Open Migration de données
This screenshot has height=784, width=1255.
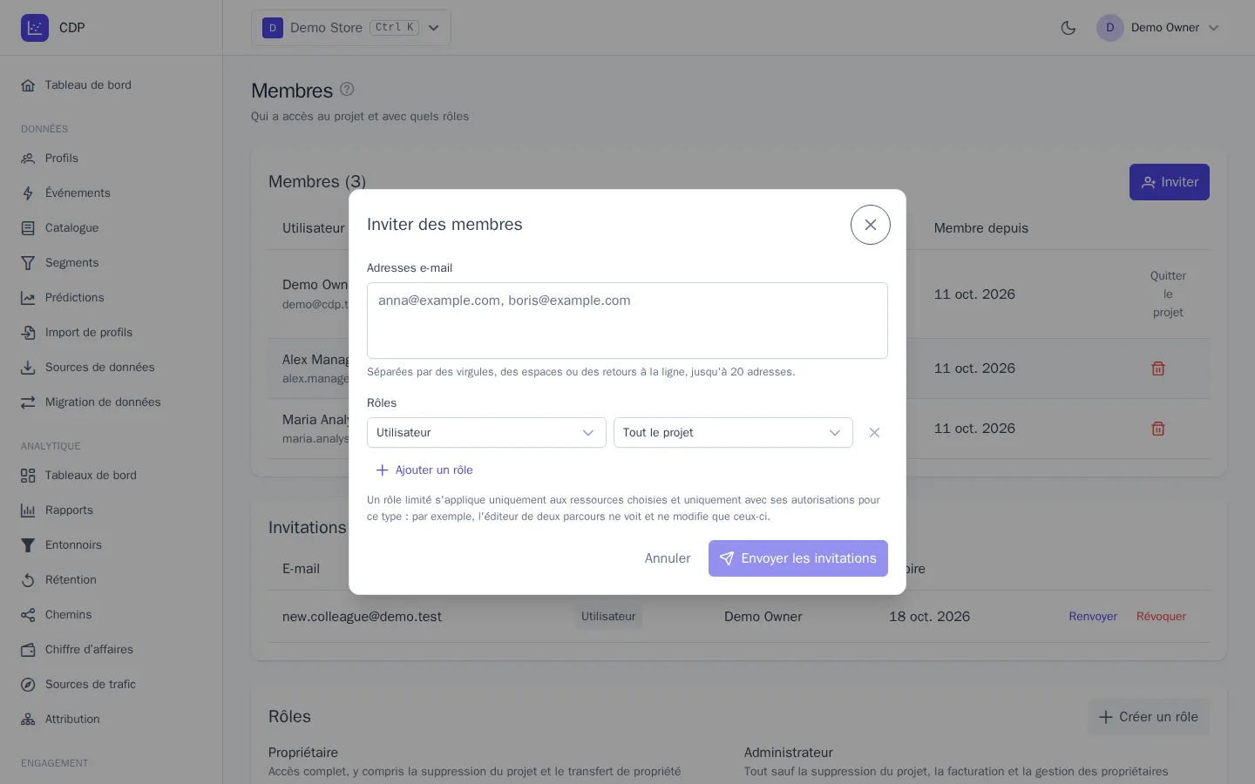(111, 402)
